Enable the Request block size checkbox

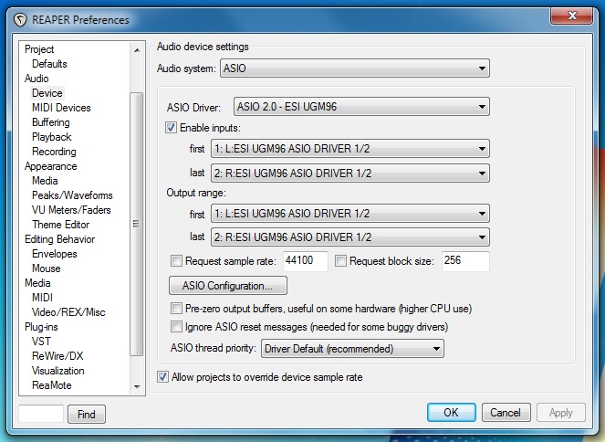pos(340,261)
